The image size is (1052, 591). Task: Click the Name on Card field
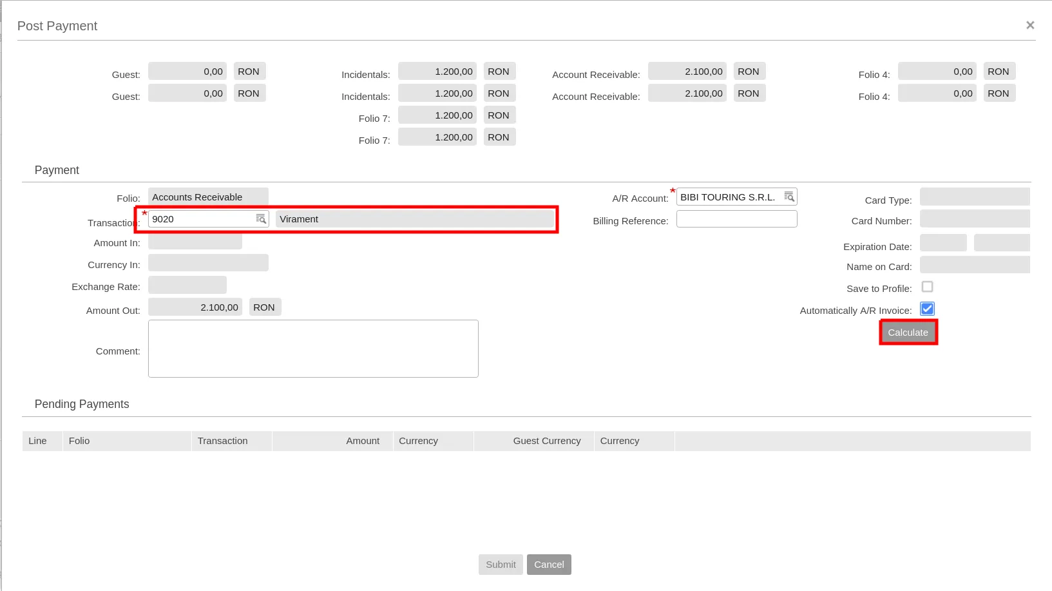pyautogui.click(x=975, y=265)
